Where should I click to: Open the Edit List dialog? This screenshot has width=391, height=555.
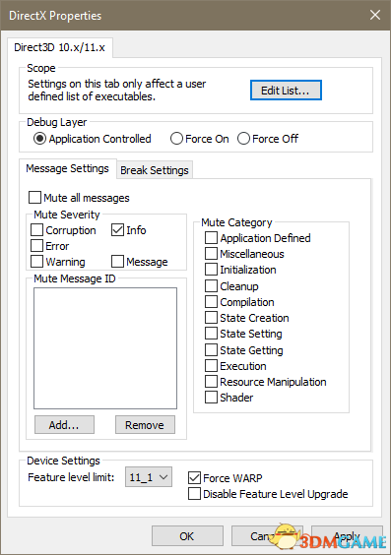tap(286, 91)
